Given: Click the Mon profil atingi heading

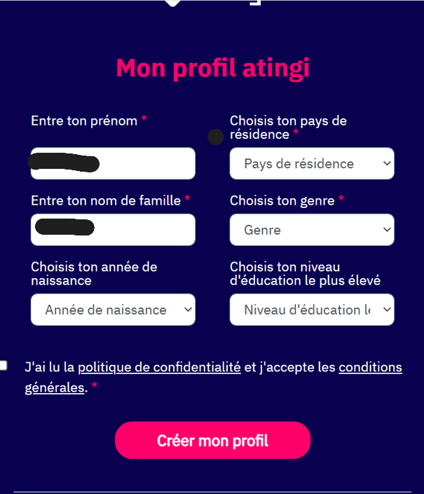Looking at the screenshot, I should (x=212, y=68).
